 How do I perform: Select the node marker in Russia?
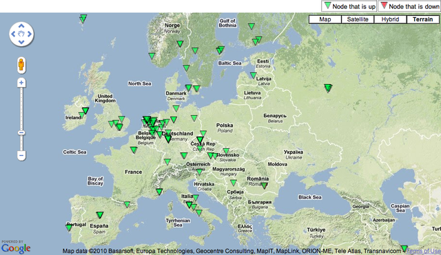(328, 88)
